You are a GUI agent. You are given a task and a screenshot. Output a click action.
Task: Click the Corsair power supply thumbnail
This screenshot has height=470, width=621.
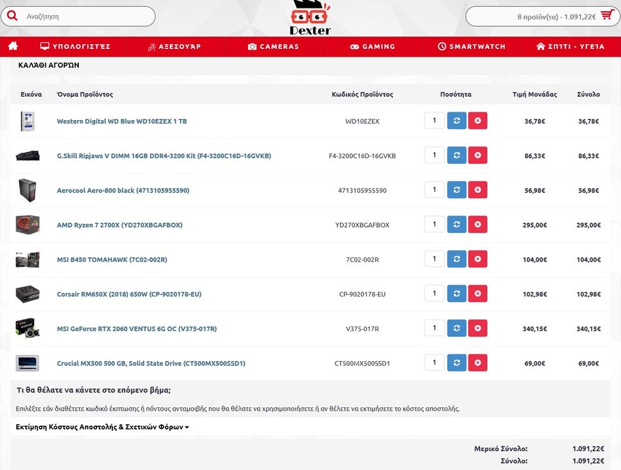pyautogui.click(x=27, y=294)
